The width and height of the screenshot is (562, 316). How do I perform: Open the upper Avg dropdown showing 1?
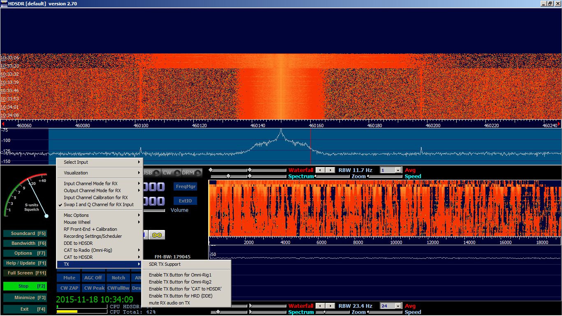[x=398, y=170]
